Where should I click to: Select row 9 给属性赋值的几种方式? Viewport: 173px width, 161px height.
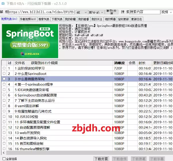[87, 111]
